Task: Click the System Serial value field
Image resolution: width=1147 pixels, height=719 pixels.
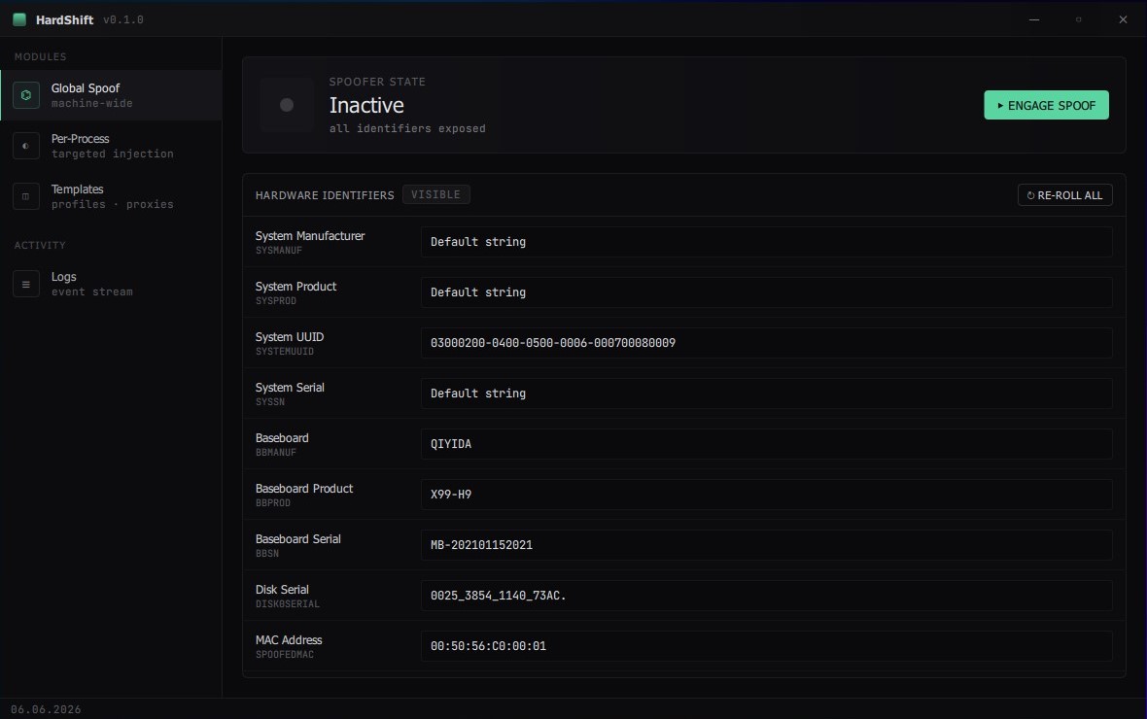Action: pyautogui.click(x=767, y=393)
